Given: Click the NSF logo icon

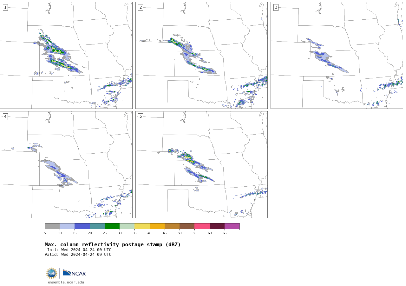Looking at the screenshot, I should [x=52, y=273].
